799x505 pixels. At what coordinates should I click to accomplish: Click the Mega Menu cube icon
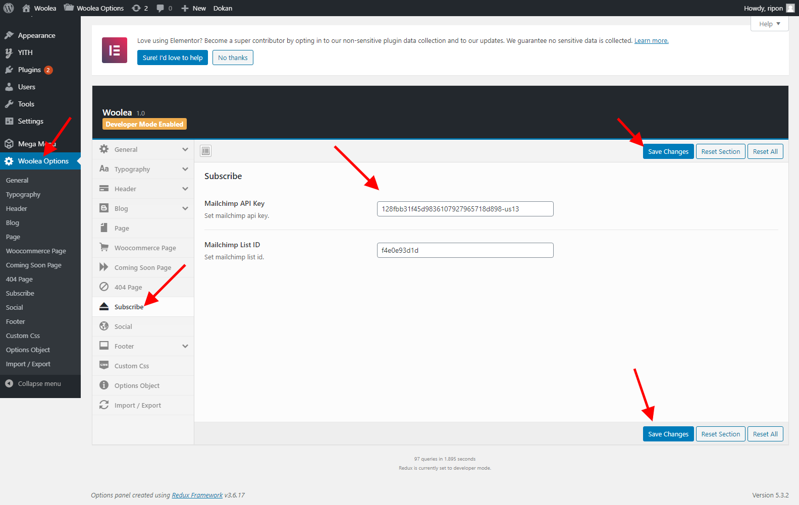[x=9, y=144]
